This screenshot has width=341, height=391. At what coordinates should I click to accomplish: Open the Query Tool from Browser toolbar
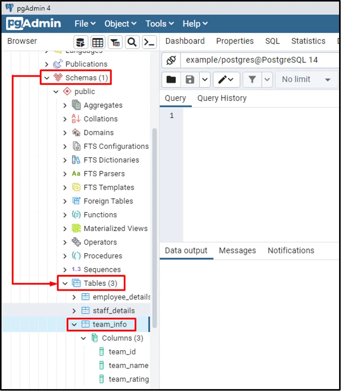point(81,42)
